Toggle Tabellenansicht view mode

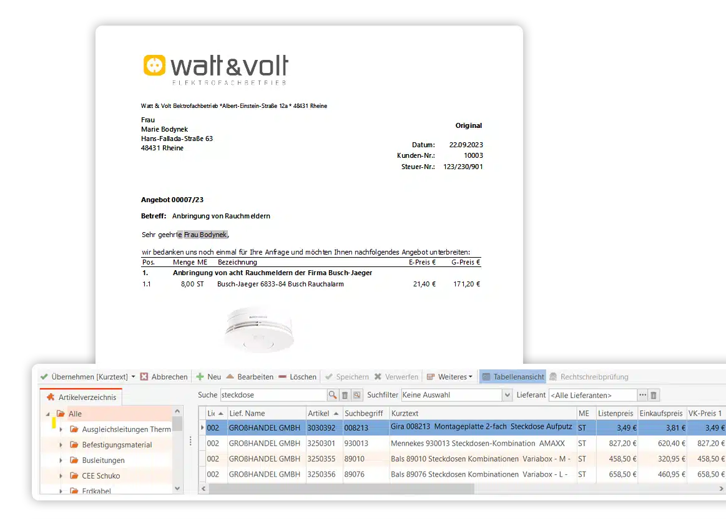point(513,377)
